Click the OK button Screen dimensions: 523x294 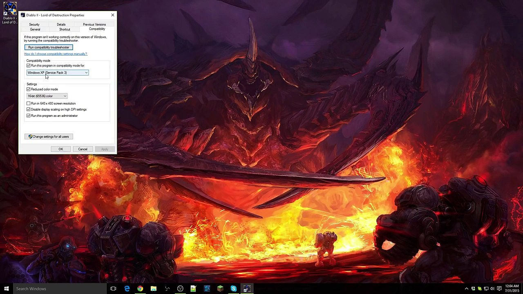60,149
